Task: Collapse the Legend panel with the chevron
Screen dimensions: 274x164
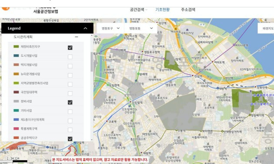Action: [85, 29]
